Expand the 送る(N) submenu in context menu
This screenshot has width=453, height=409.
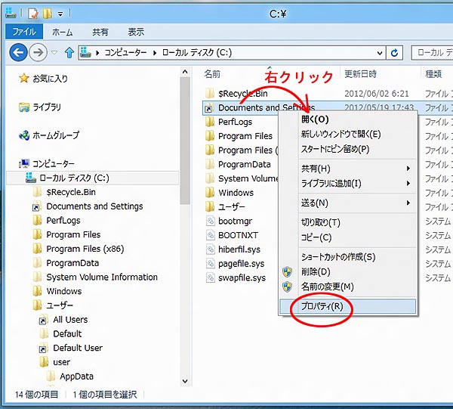pyautogui.click(x=408, y=203)
